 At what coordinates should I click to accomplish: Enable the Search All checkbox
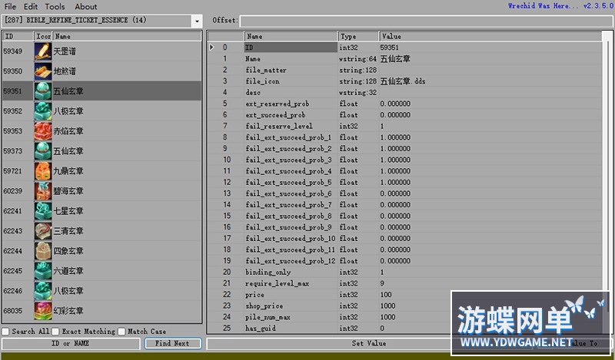pos(6,332)
